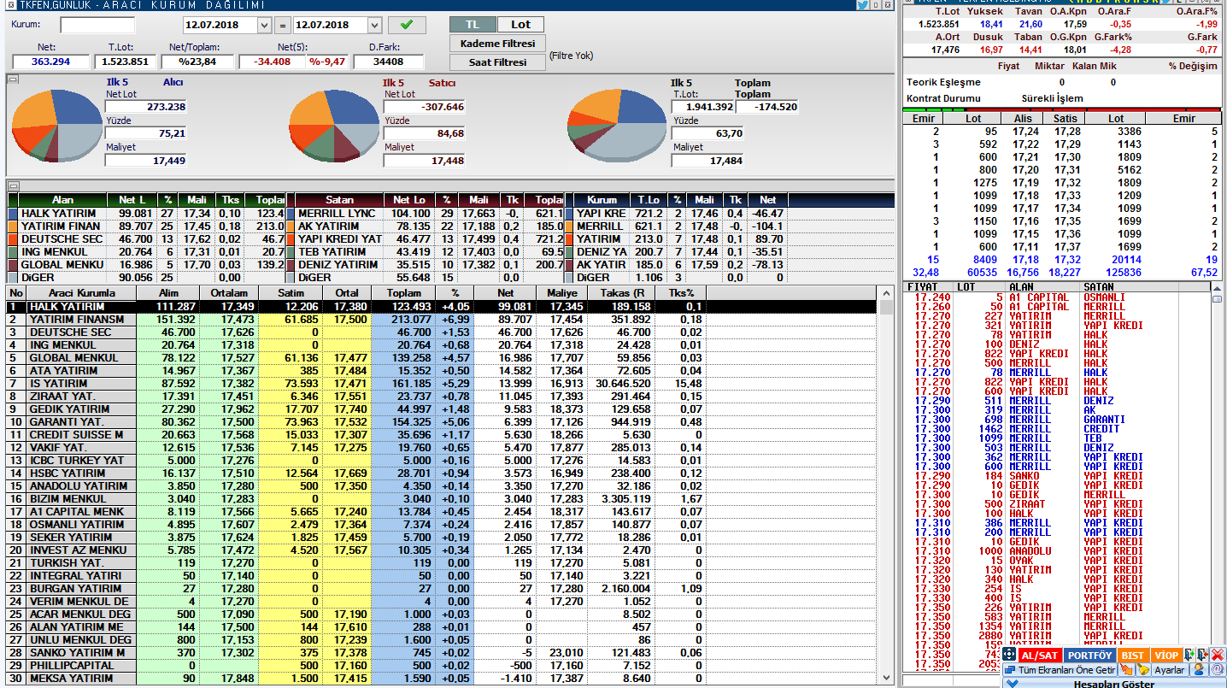Open the PORTFÖY tab
Screen dimensions: 1227x688
pyautogui.click(x=1089, y=655)
